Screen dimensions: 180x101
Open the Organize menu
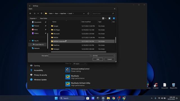(x=33, y=18)
